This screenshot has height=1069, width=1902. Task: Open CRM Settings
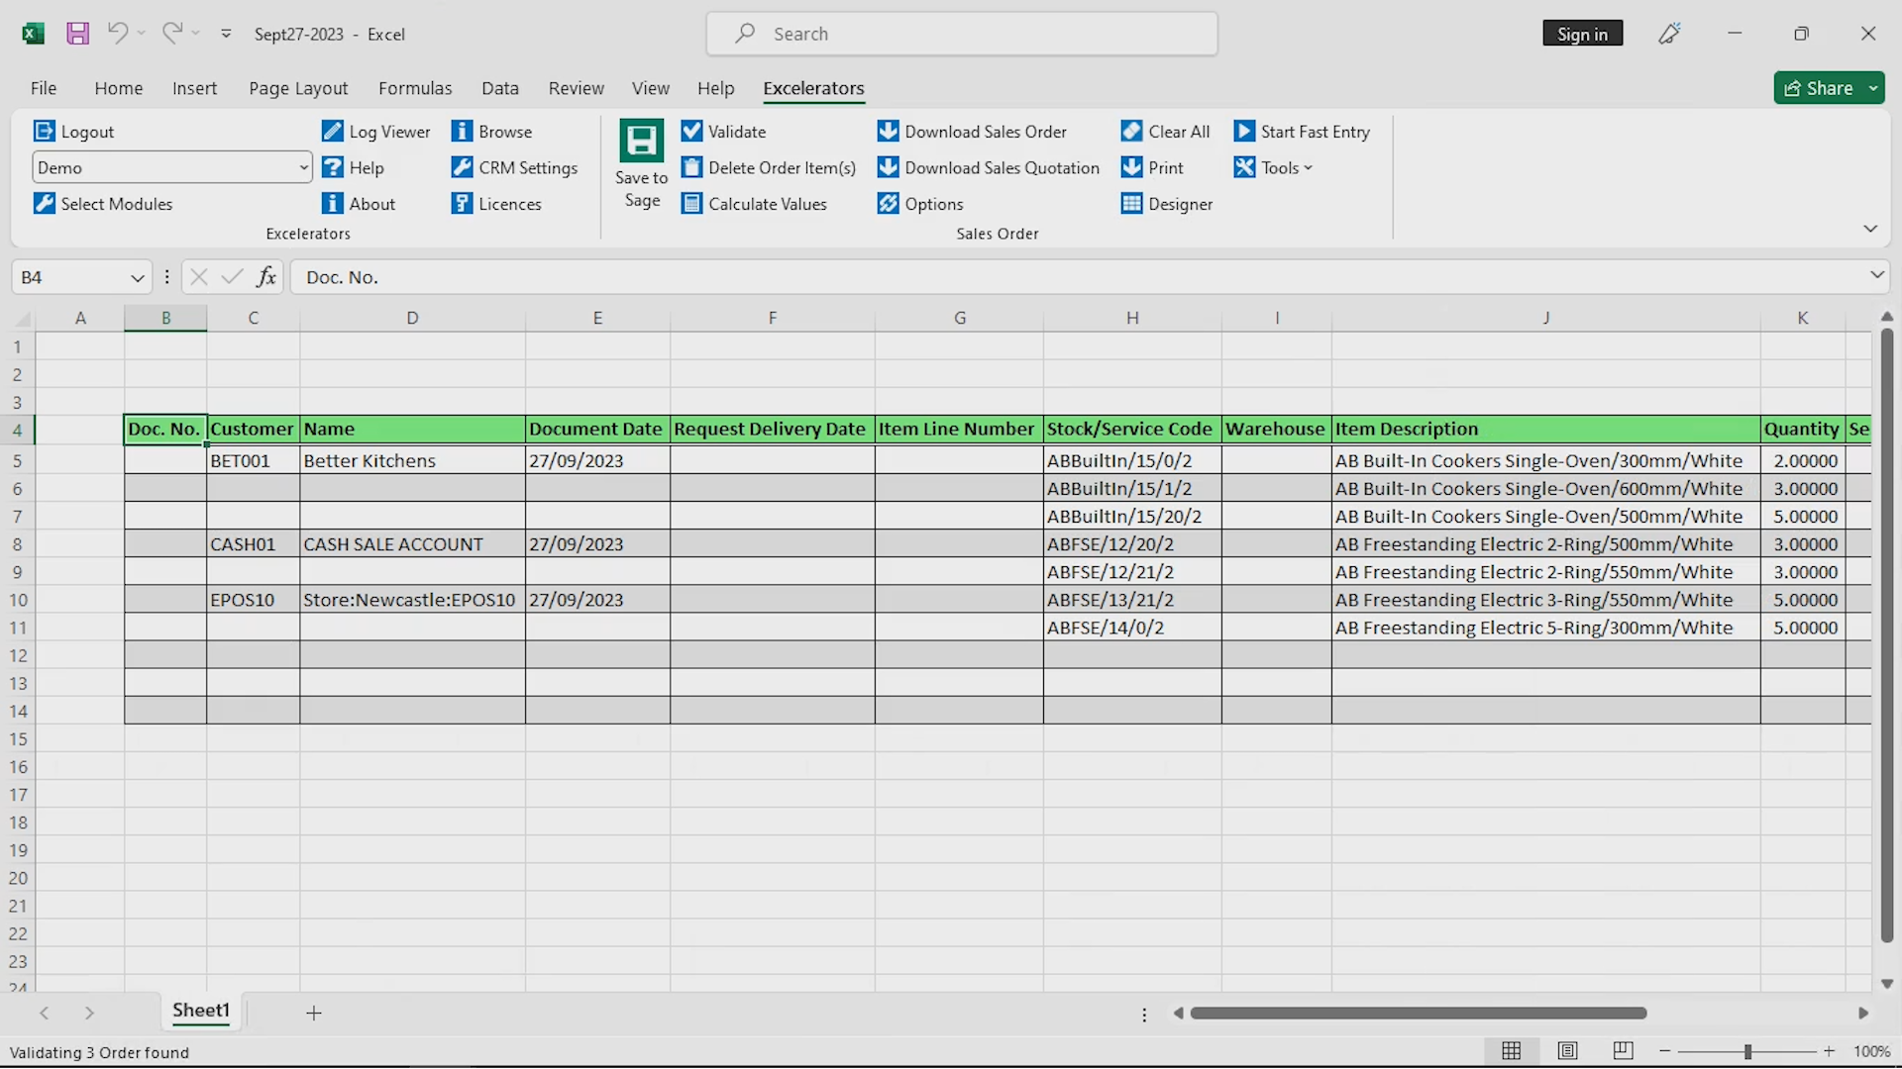click(514, 167)
